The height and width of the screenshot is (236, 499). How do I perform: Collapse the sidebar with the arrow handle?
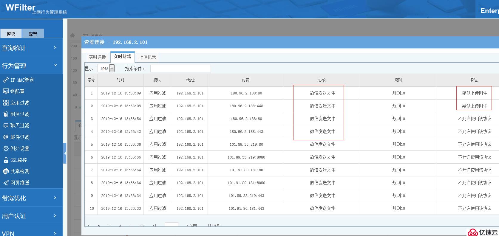tap(65, 153)
